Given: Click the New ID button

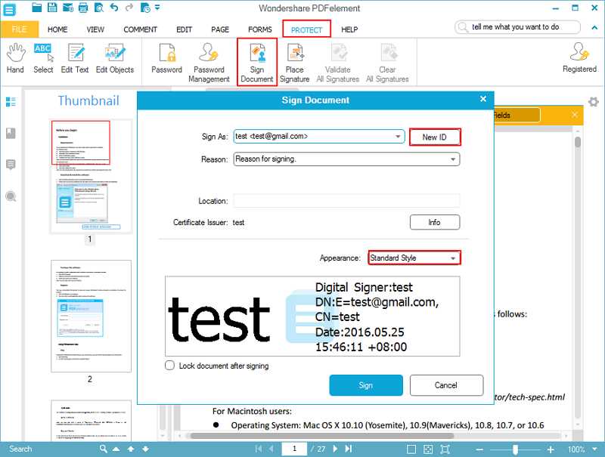Looking at the screenshot, I should pyautogui.click(x=435, y=137).
